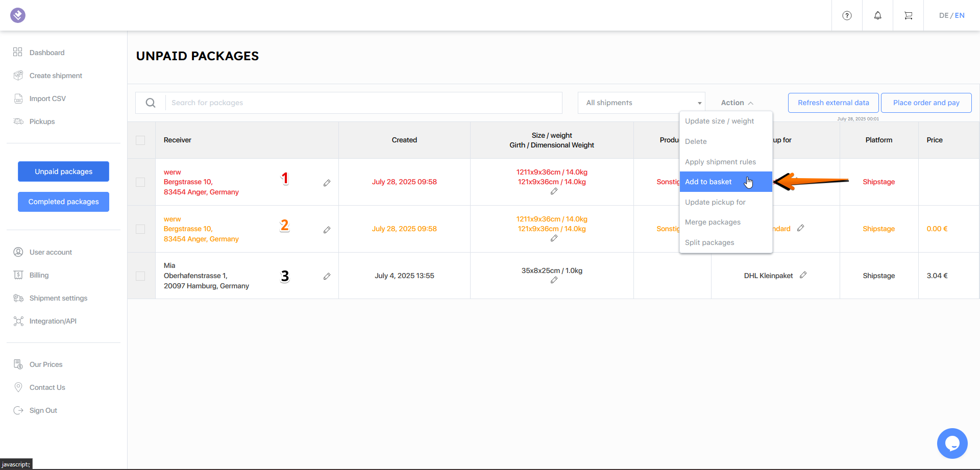Expand the All shipments filter dropdown
This screenshot has height=470, width=980.
pyautogui.click(x=641, y=103)
